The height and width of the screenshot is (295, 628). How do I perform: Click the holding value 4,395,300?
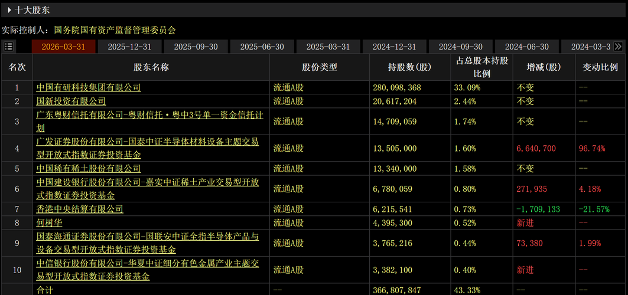pyautogui.click(x=392, y=222)
